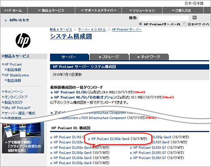Click the クライアント仮想化 demo video banner
Viewport: 211px width, 167px height.
[x=23, y=138]
